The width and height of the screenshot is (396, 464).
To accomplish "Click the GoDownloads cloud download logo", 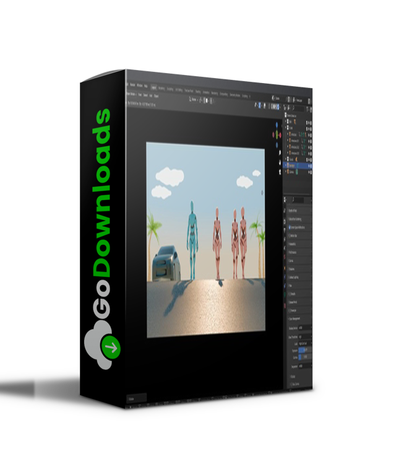I will [x=104, y=348].
